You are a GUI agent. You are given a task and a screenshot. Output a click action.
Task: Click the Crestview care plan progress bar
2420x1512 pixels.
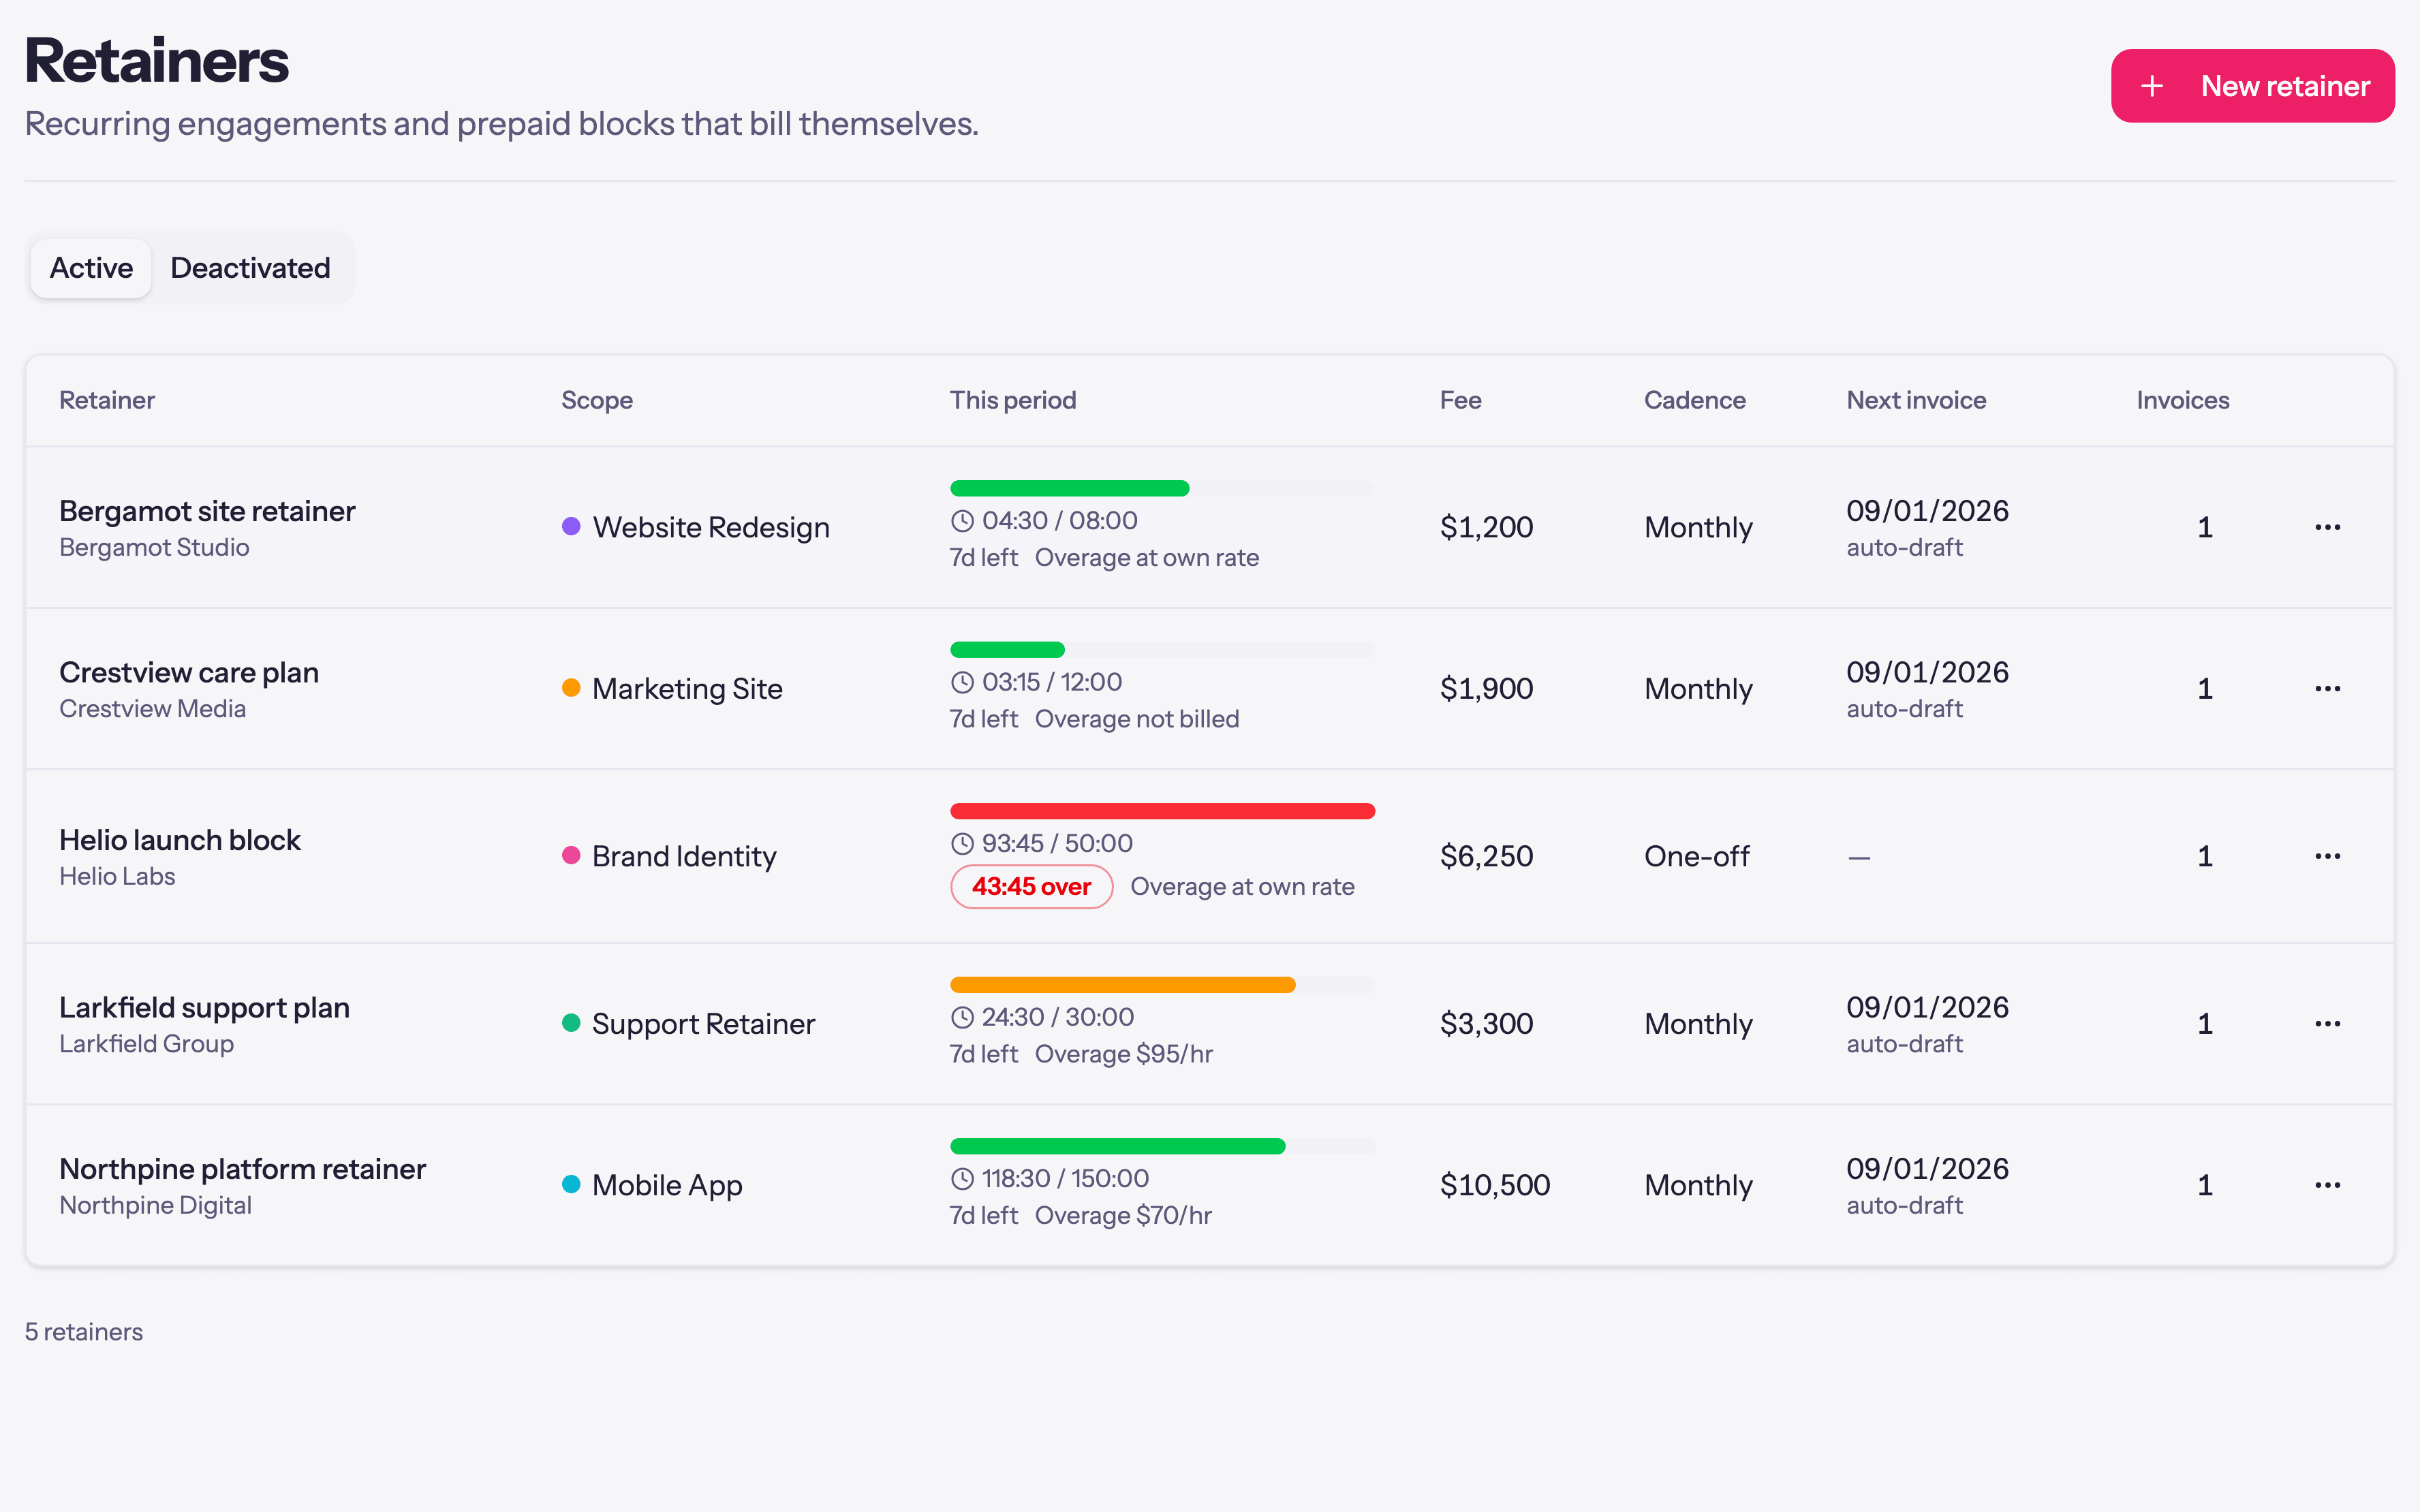click(x=1162, y=650)
